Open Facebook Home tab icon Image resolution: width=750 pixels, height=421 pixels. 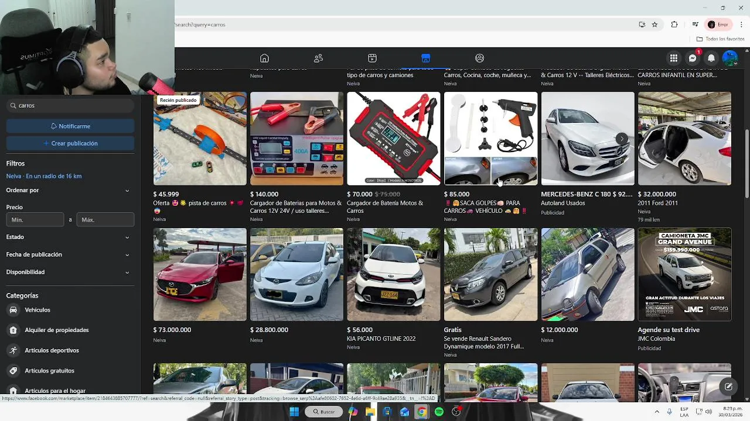click(x=264, y=58)
